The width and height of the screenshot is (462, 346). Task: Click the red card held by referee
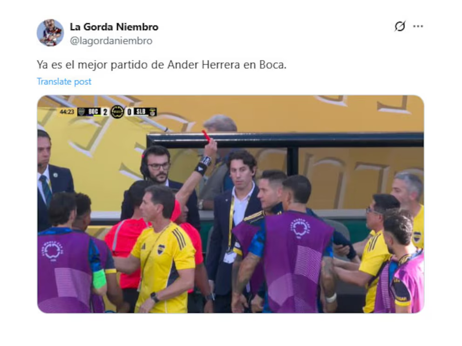point(206,136)
